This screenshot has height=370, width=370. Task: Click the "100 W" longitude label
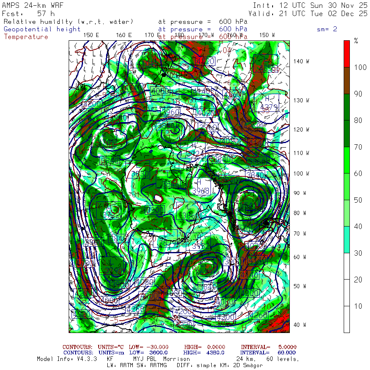pyautogui.click(x=301, y=173)
